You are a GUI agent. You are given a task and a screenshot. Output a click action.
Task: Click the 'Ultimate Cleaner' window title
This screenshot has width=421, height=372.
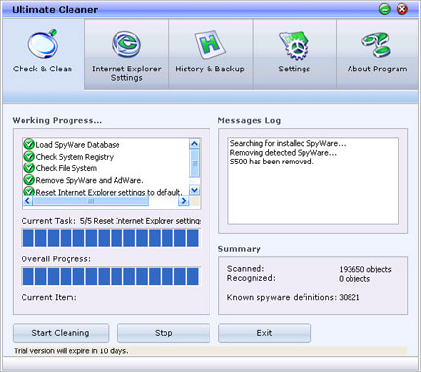(x=55, y=10)
